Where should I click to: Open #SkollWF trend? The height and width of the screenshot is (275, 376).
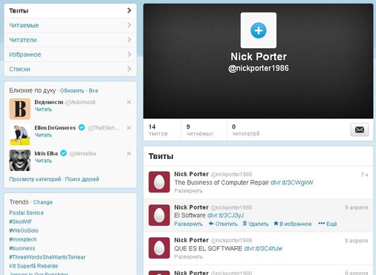coord(21,221)
